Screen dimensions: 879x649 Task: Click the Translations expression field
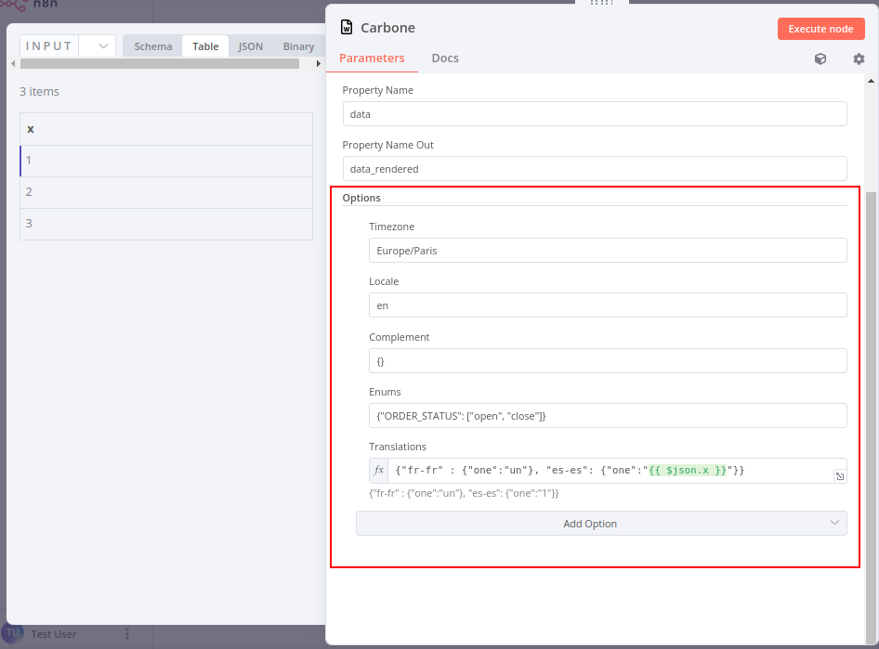point(610,471)
